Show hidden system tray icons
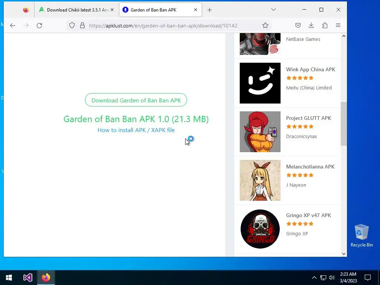The height and width of the screenshot is (285, 380). (x=314, y=278)
